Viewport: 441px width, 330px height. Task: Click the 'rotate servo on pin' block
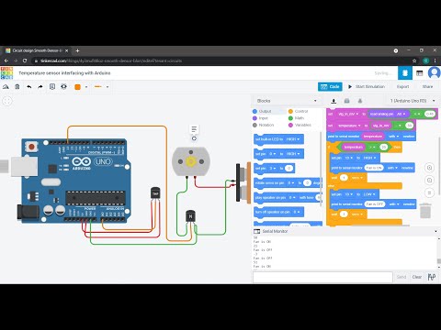(288, 183)
